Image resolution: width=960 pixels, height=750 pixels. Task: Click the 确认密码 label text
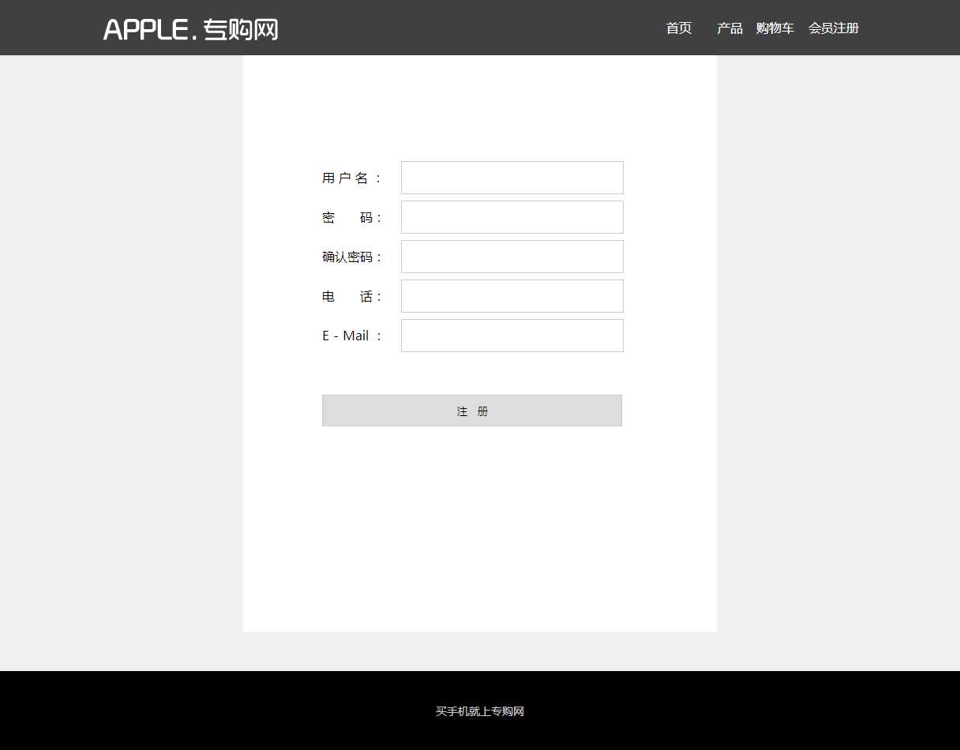[351, 257]
